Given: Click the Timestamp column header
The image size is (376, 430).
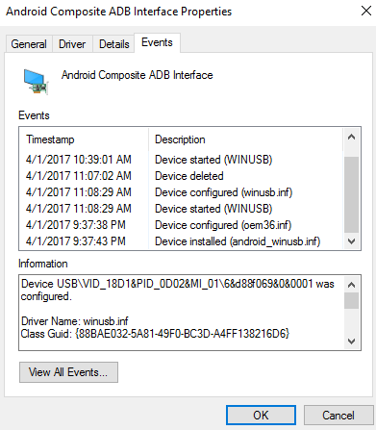Looking at the screenshot, I should click(x=85, y=139).
